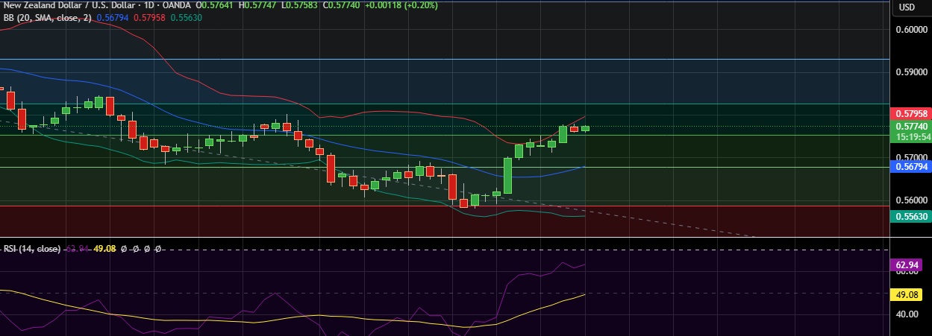
Task: Click the green 0.57740 current price label
Action: (910, 127)
